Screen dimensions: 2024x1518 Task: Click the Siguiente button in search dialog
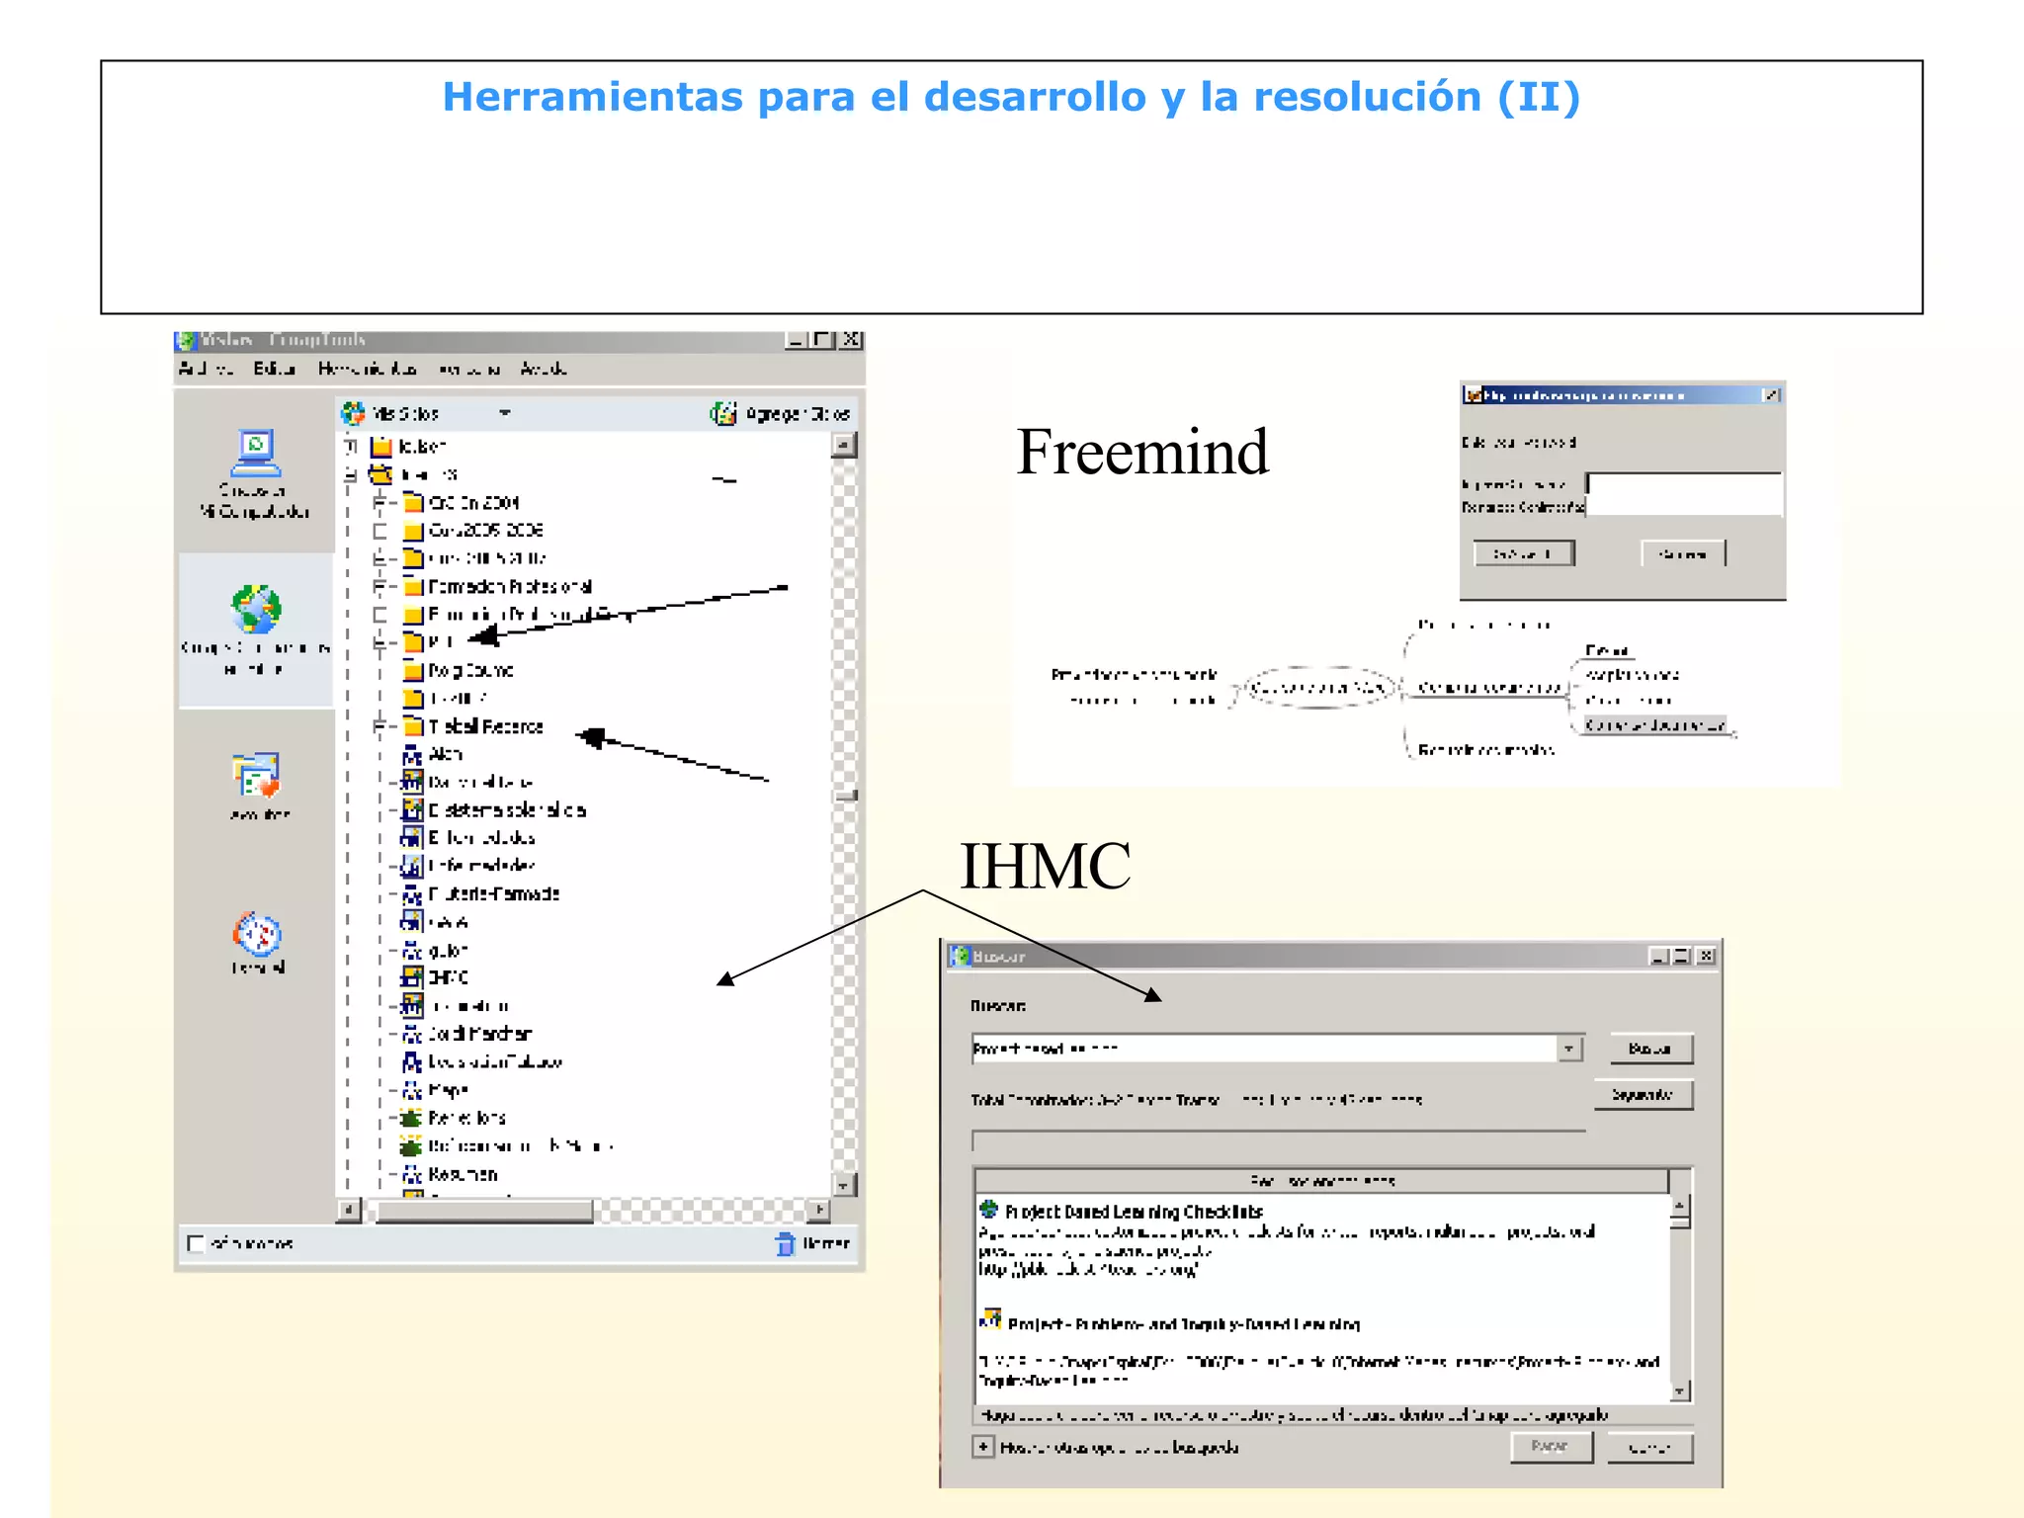click(1643, 1095)
